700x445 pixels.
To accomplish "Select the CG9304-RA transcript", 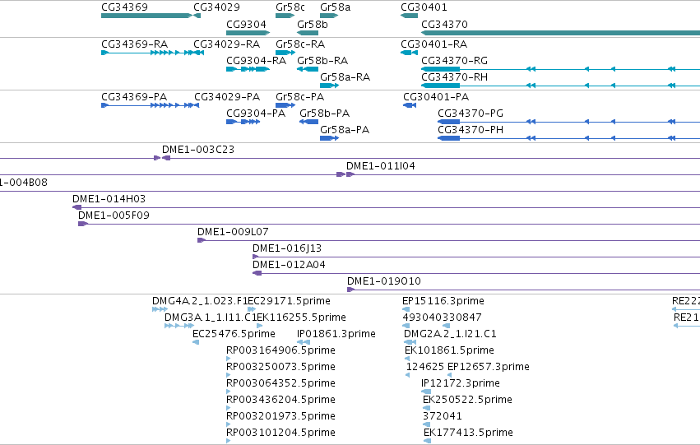I will tap(248, 69).
